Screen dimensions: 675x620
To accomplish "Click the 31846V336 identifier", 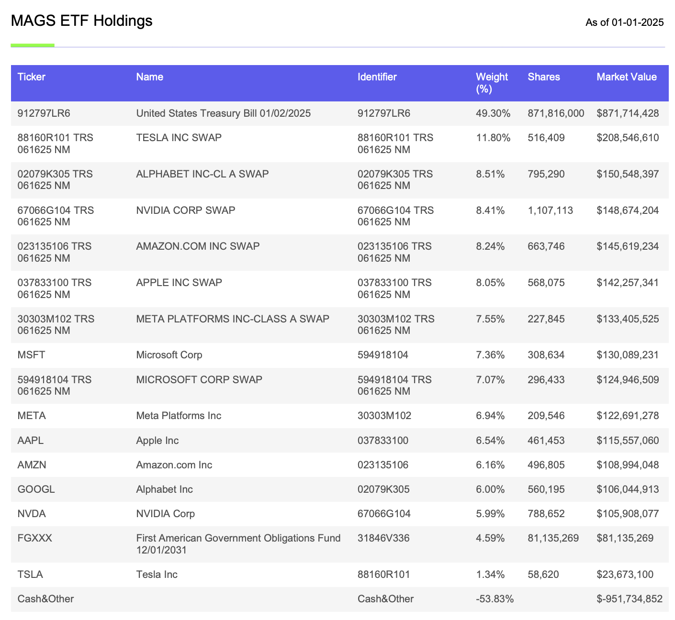I will point(384,538).
